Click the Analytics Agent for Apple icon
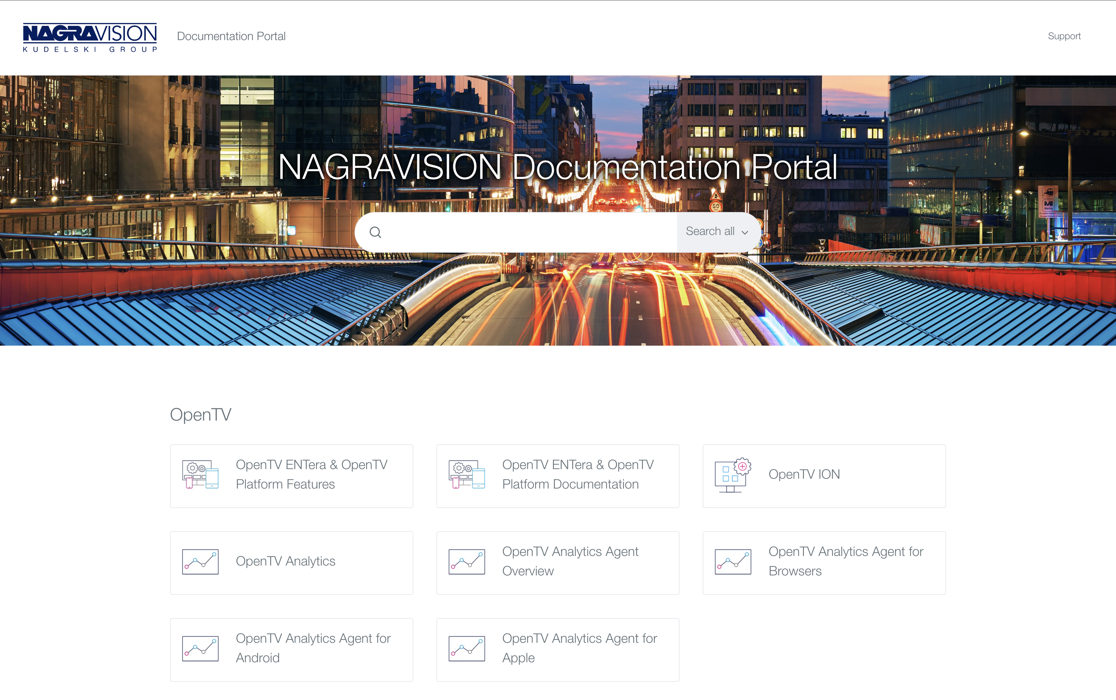Viewport: 1116px width, 700px height. (x=466, y=649)
